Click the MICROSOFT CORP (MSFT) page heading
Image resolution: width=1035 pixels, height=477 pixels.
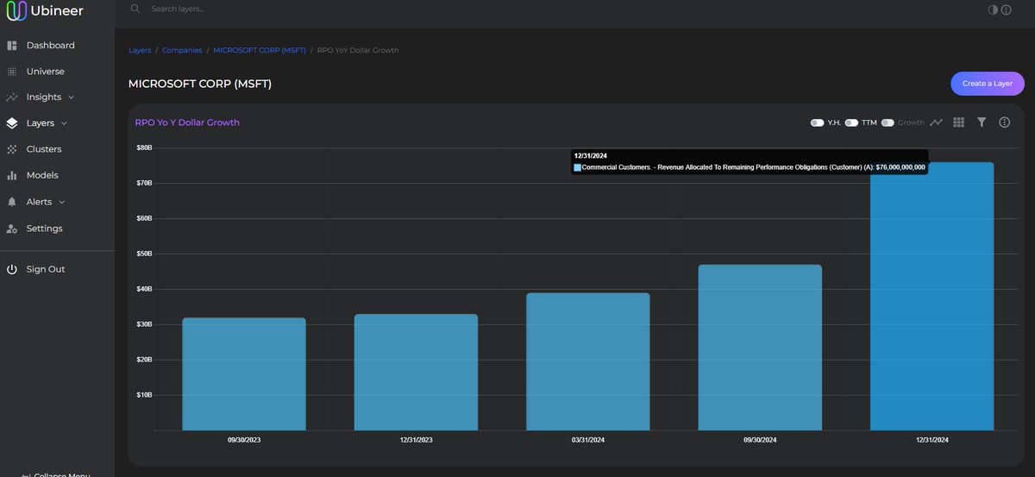(200, 84)
